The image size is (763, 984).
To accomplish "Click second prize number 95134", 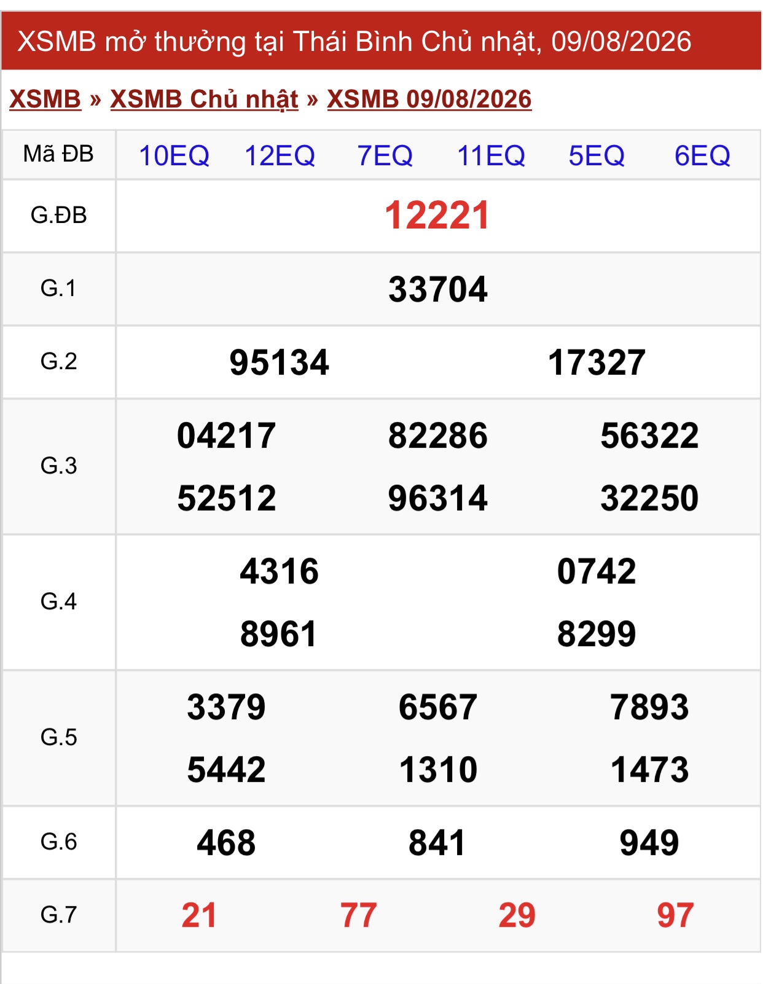I will [280, 362].
